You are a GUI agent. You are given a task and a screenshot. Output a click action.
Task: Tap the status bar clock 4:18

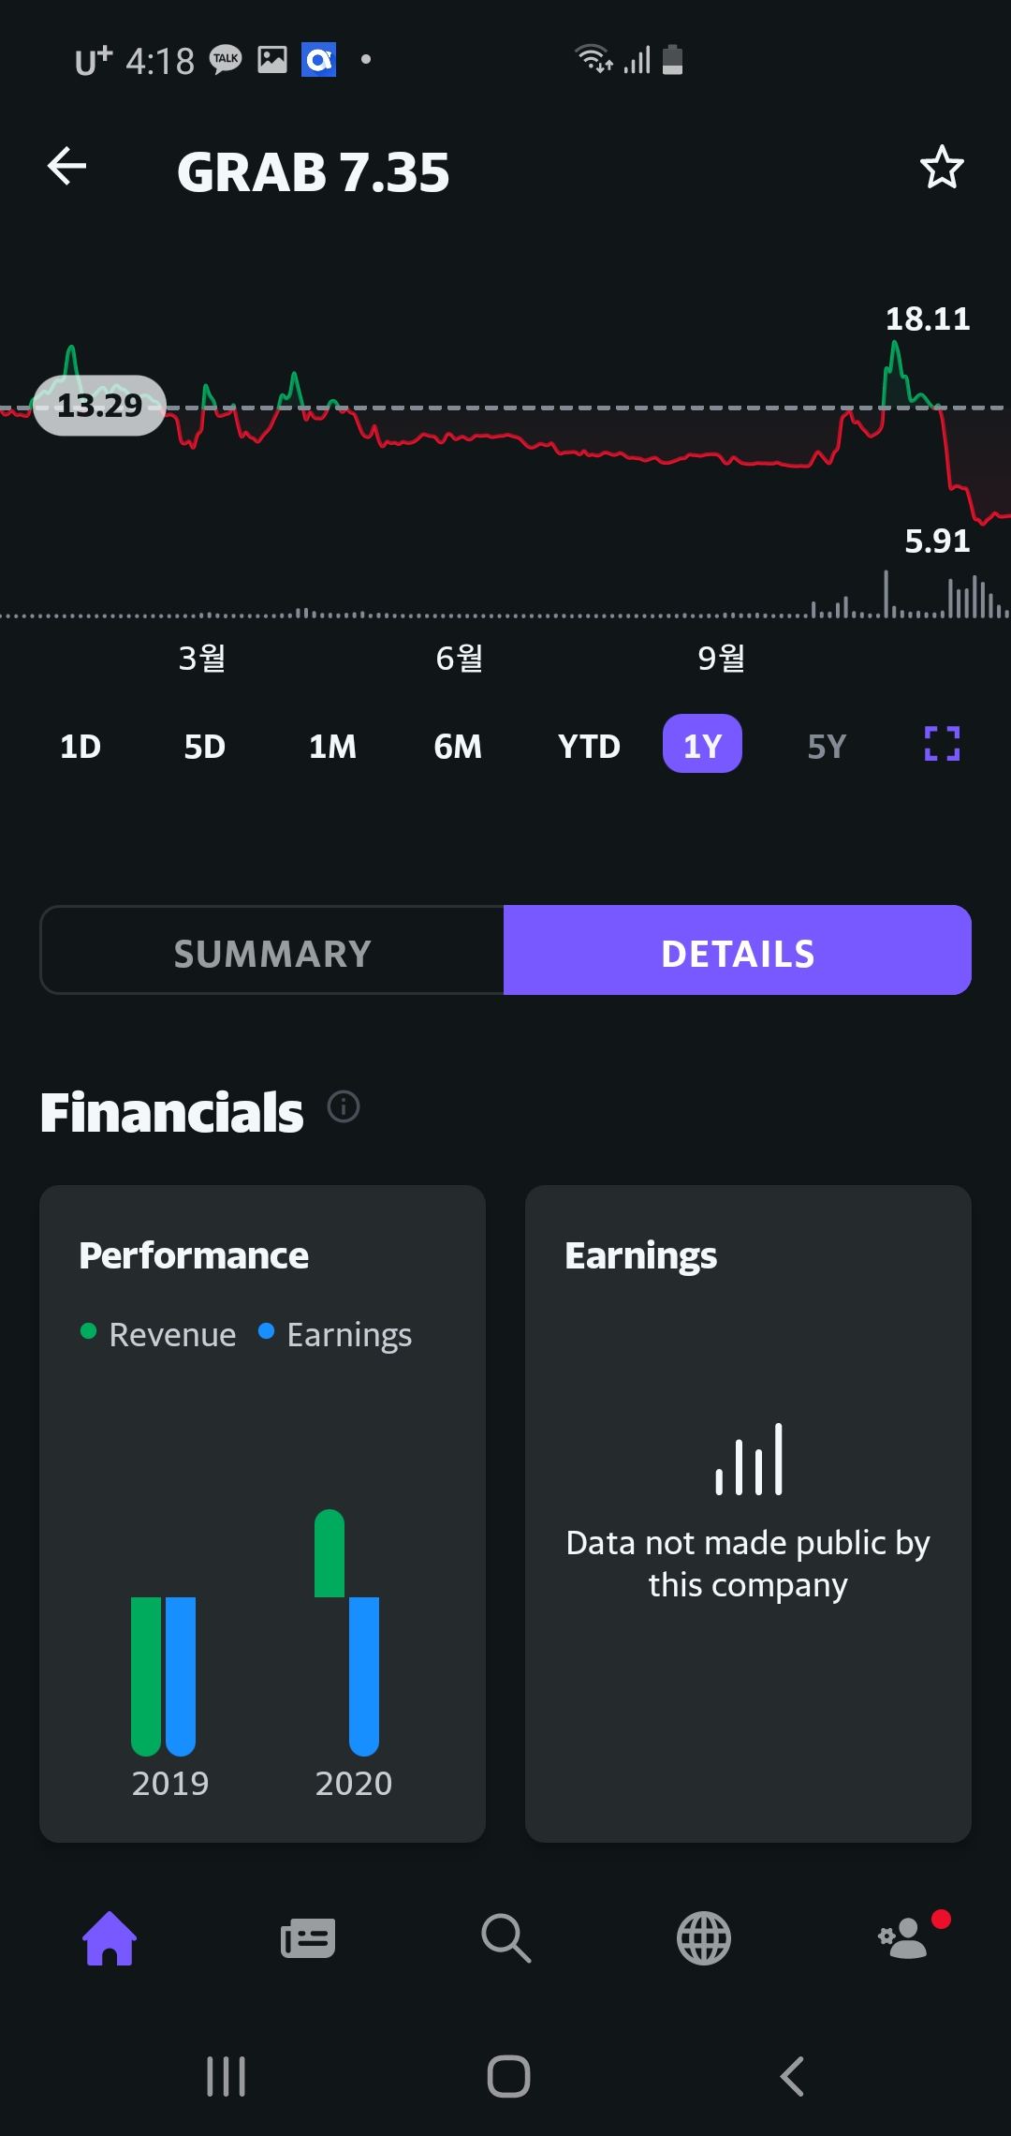160,61
